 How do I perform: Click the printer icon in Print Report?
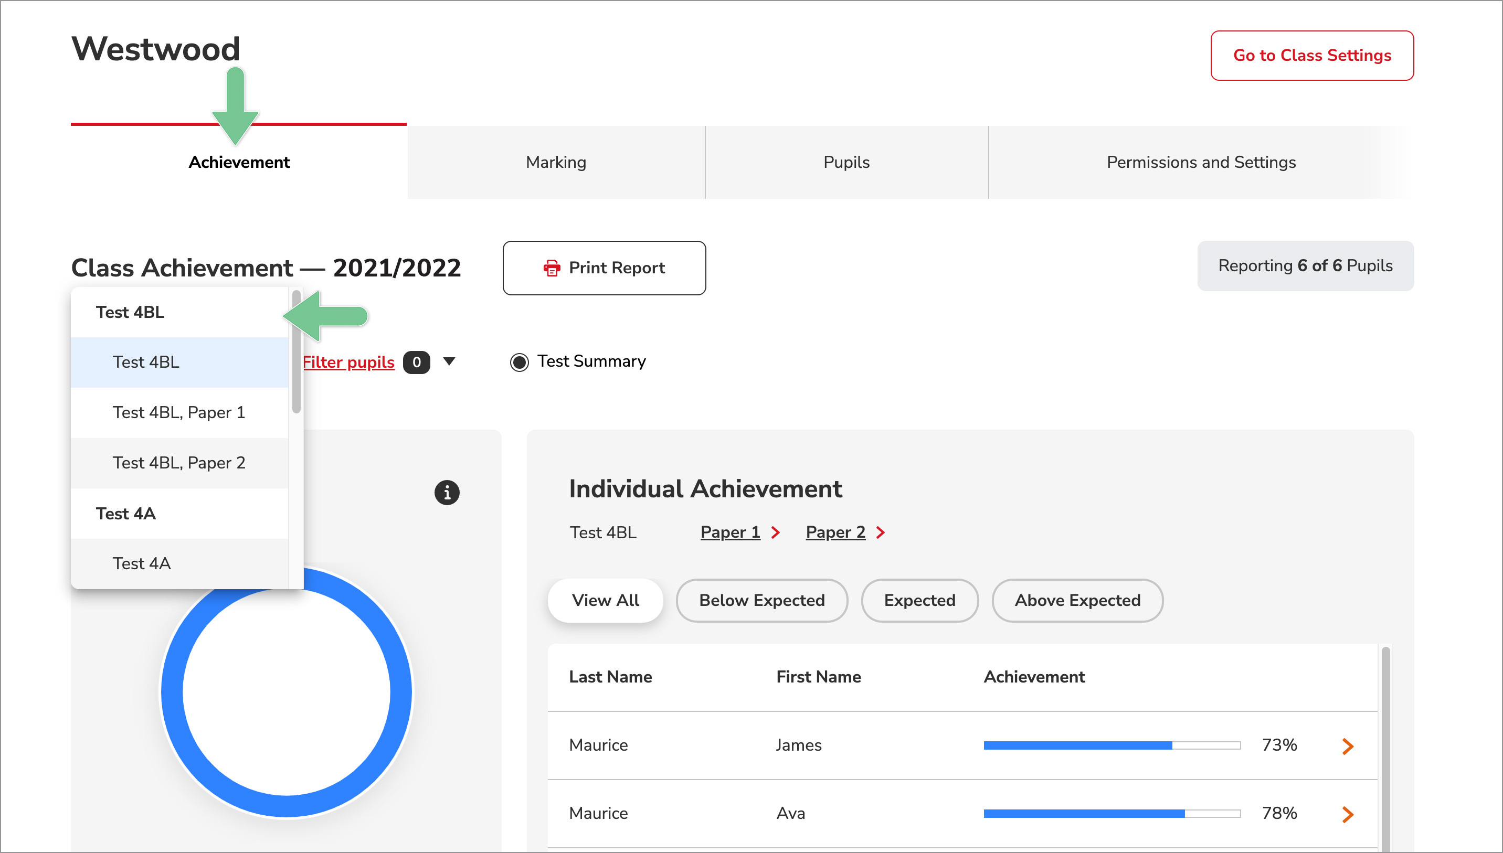[552, 268]
